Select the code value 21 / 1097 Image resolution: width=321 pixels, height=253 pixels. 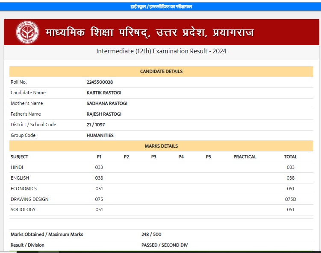(x=96, y=125)
